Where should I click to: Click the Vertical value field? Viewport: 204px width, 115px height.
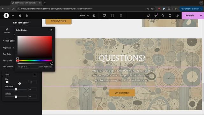coord(33,96)
